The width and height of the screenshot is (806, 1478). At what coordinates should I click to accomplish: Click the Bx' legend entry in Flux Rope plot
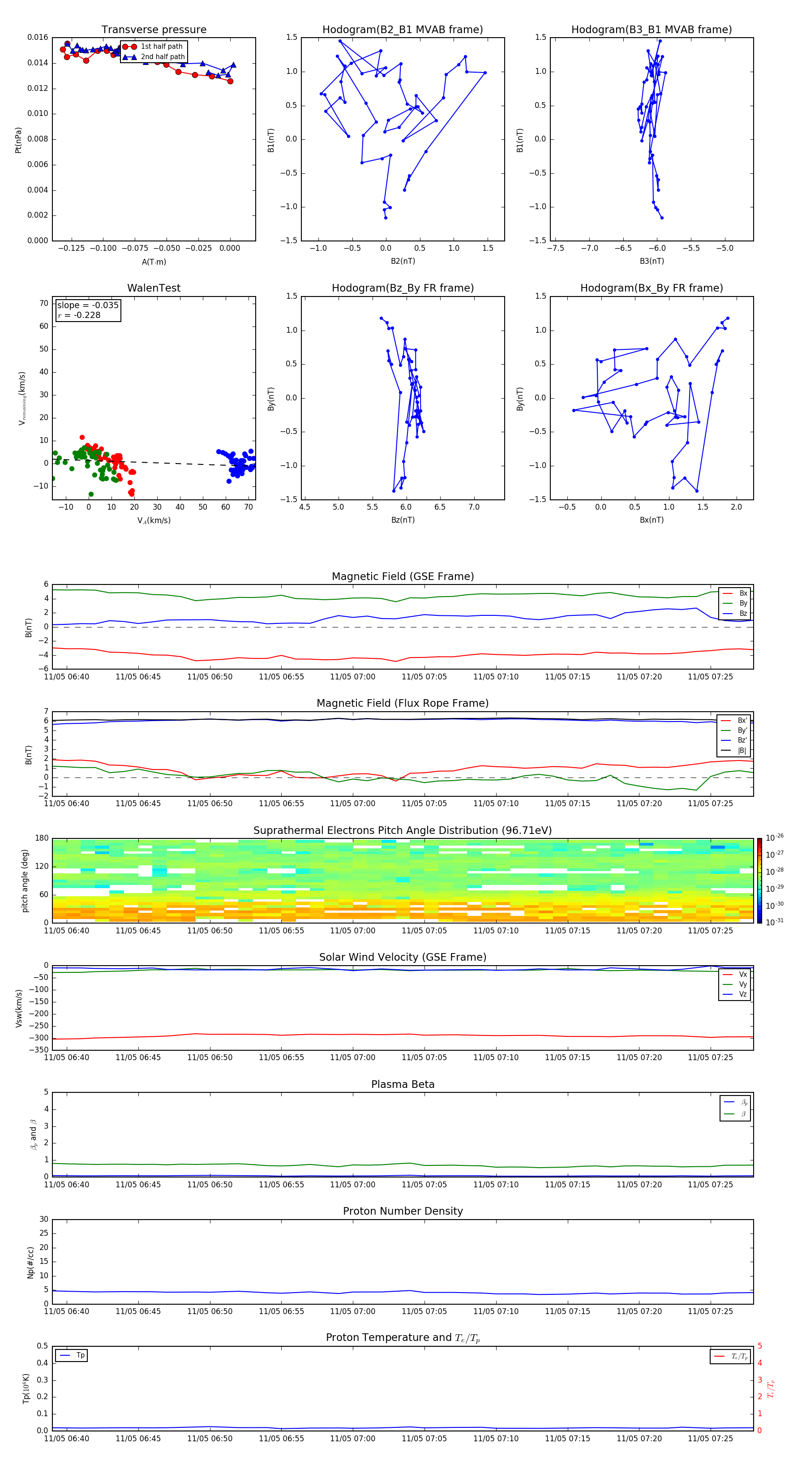[735, 721]
